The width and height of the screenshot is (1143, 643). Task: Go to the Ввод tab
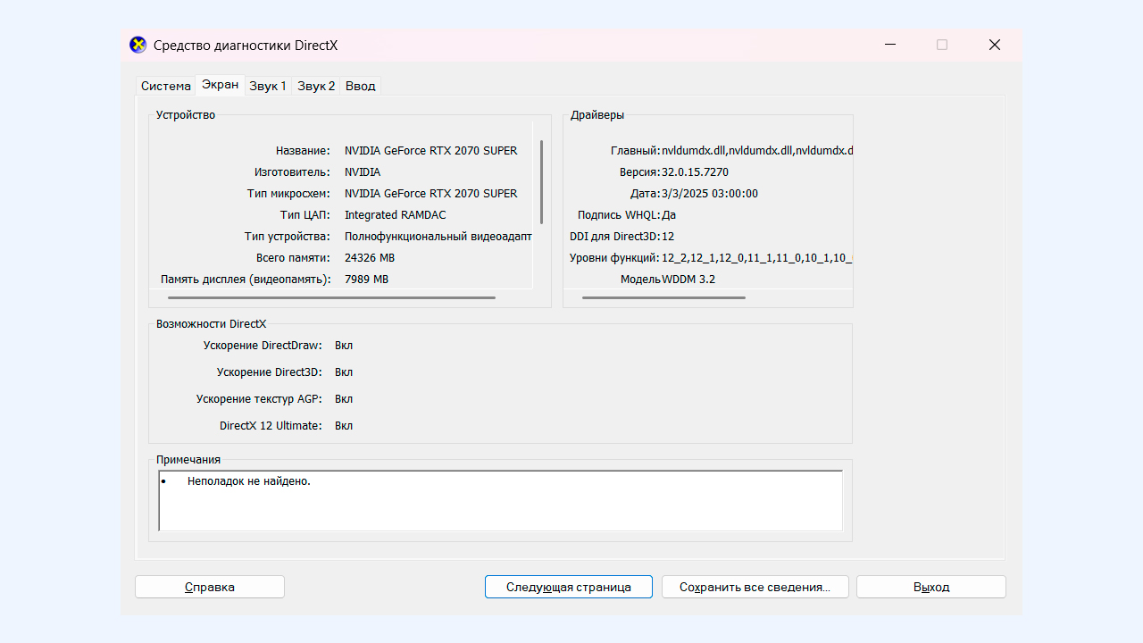click(x=361, y=86)
